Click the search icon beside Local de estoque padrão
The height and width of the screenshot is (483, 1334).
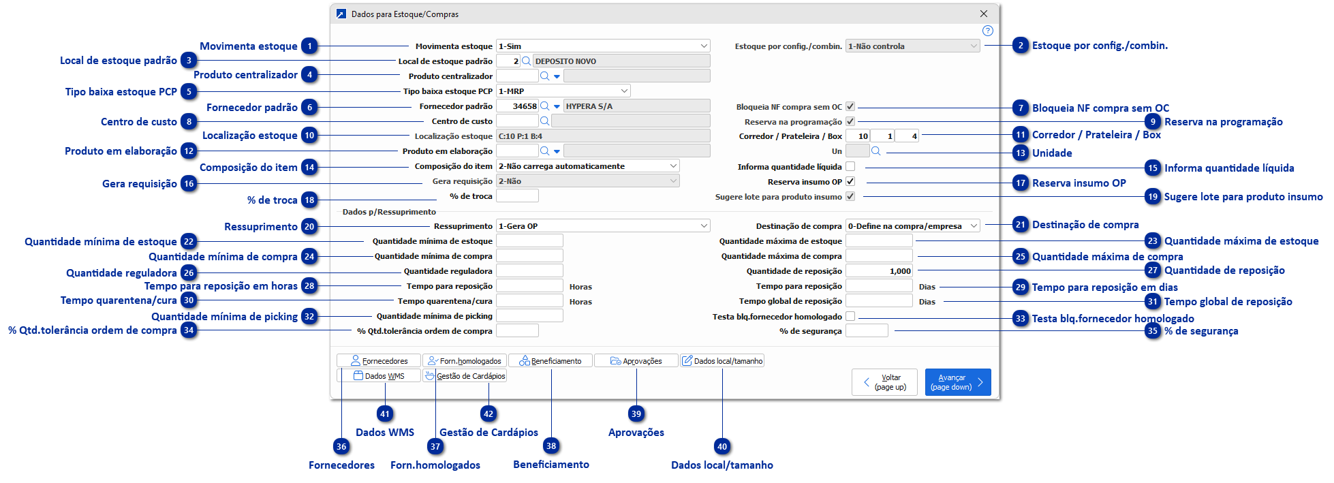tap(526, 61)
